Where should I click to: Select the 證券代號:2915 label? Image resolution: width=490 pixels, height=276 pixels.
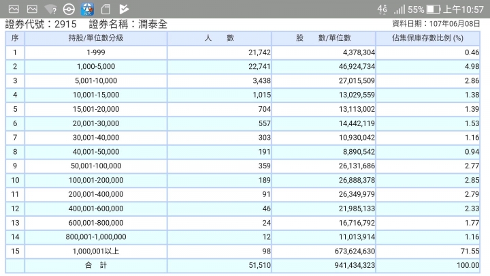(x=41, y=24)
